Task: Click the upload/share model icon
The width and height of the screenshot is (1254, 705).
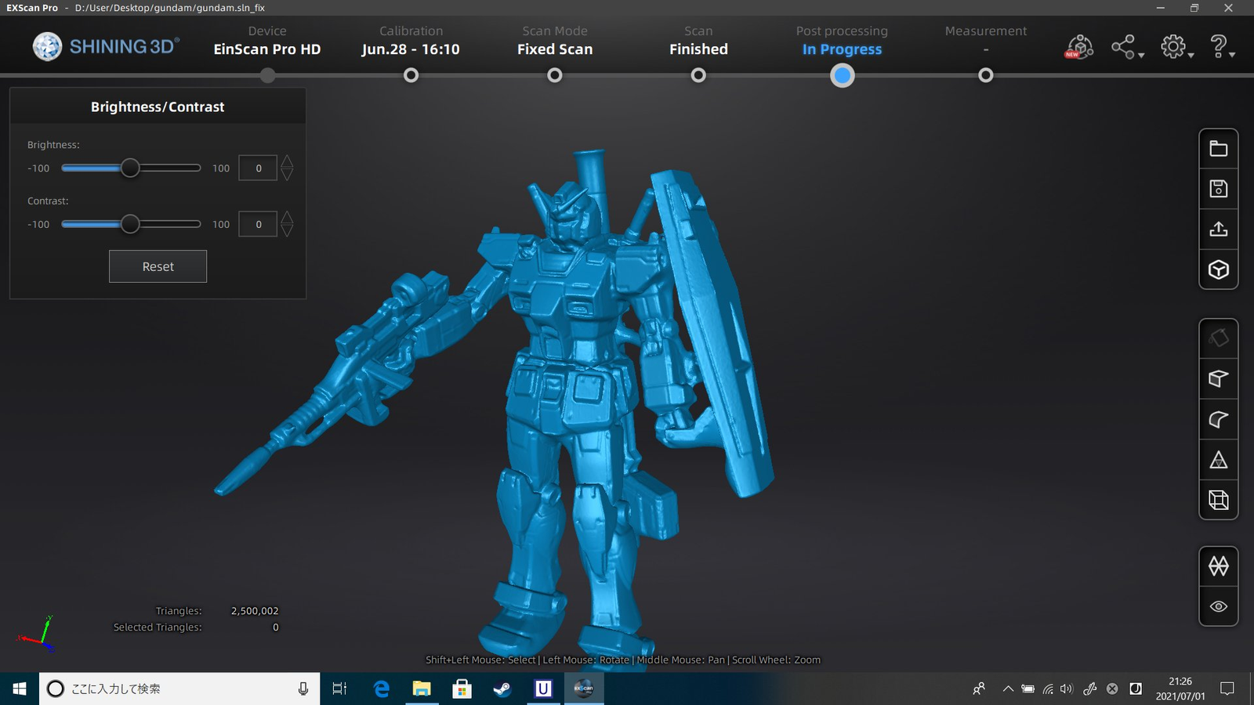Action: tap(1218, 230)
